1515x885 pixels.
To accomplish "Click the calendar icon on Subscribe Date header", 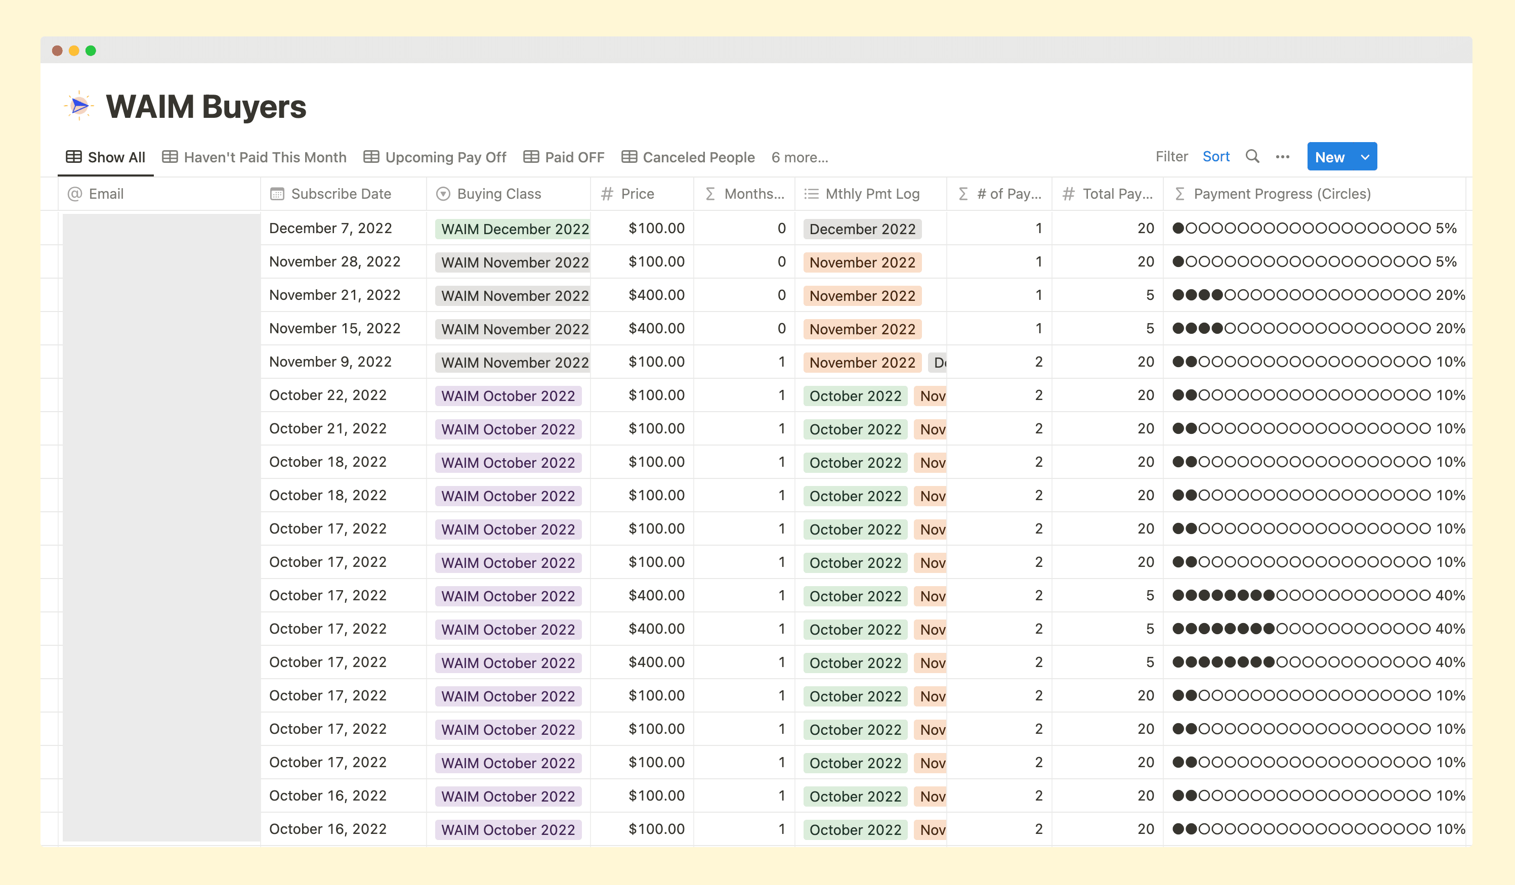I will (x=277, y=194).
